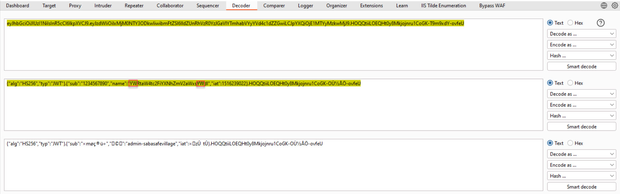Open the Comparer tab

(274, 5)
